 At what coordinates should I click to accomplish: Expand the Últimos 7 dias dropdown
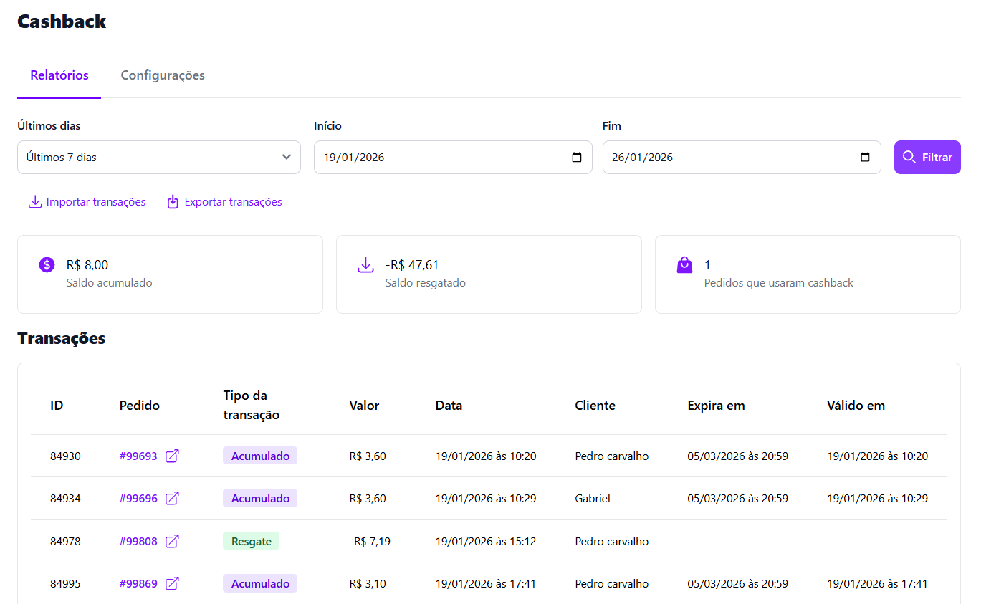(x=158, y=158)
